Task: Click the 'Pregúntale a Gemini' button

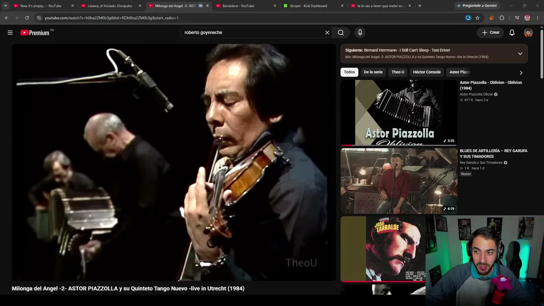Action: tap(476, 6)
